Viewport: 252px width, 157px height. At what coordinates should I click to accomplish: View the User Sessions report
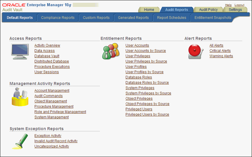point(47,72)
